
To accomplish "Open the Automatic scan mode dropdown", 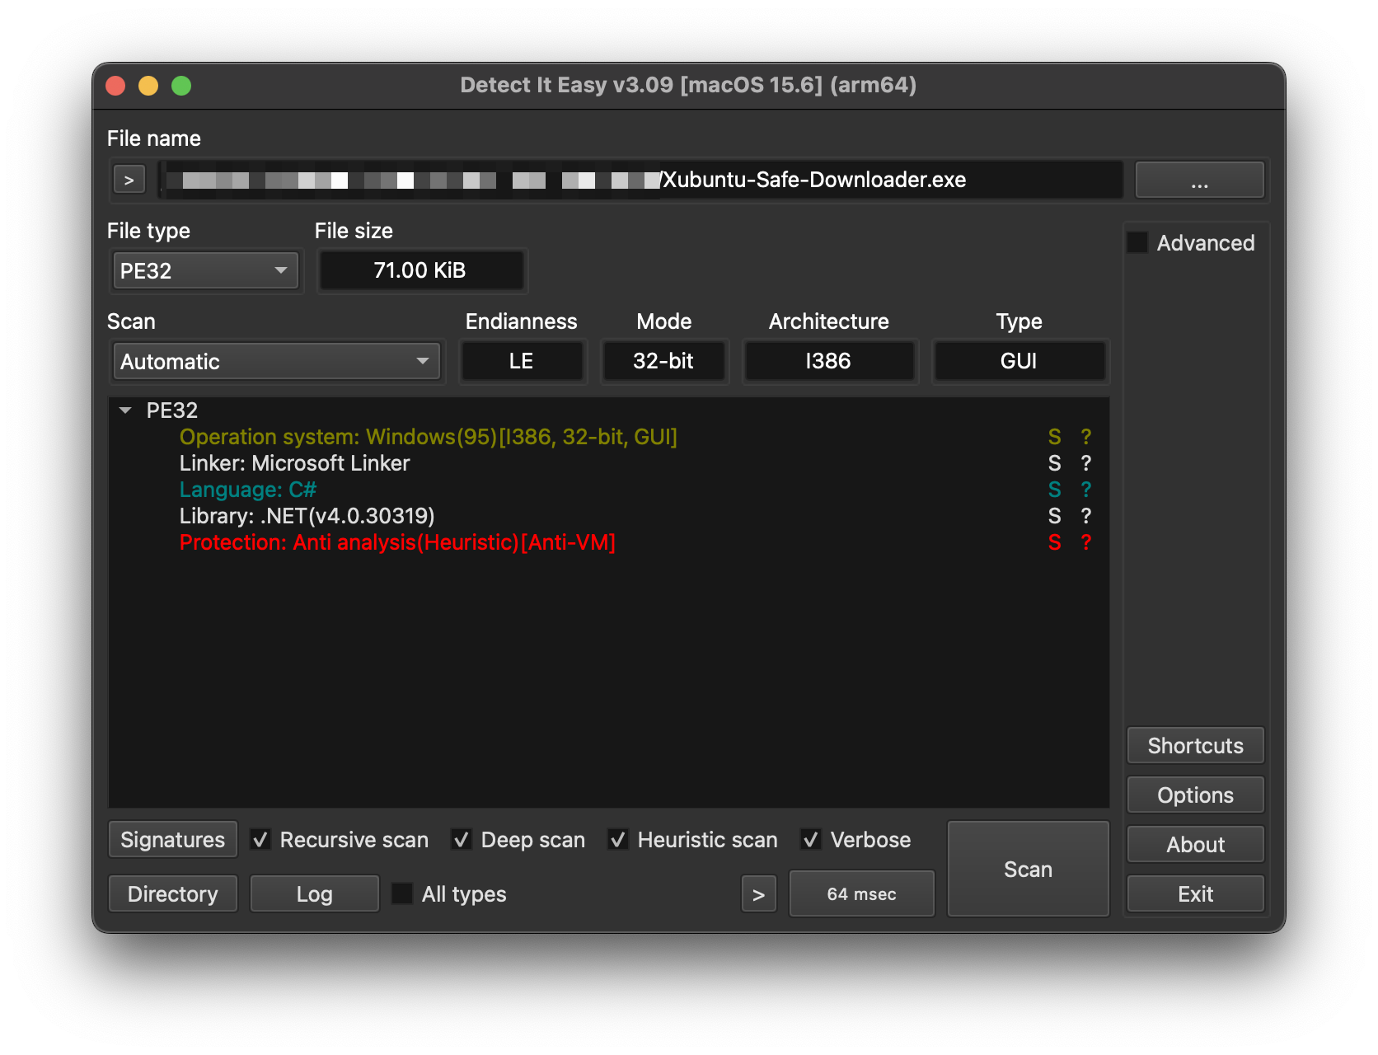I will pos(276,361).
